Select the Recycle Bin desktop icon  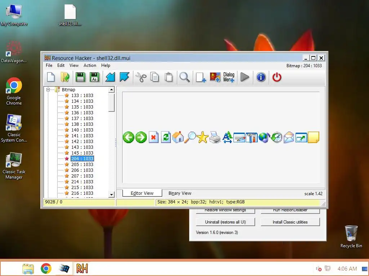pyautogui.click(x=351, y=236)
